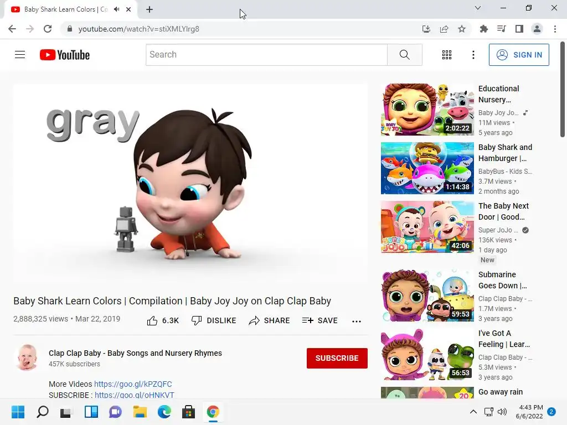
Task: Click 'Educational Nursery...' video title
Action: [499, 94]
